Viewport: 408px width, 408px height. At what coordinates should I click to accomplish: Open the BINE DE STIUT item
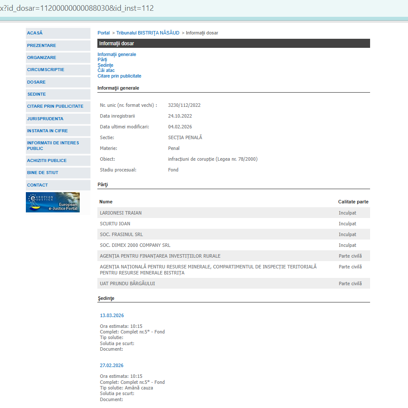(x=43, y=173)
